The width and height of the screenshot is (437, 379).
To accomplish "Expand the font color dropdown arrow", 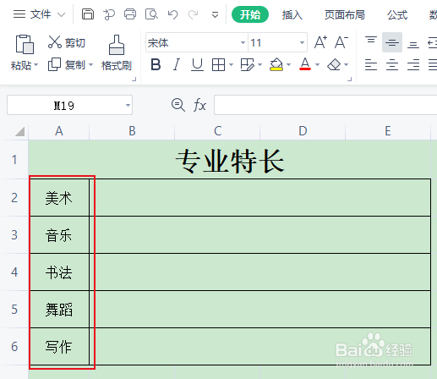I will coord(317,65).
